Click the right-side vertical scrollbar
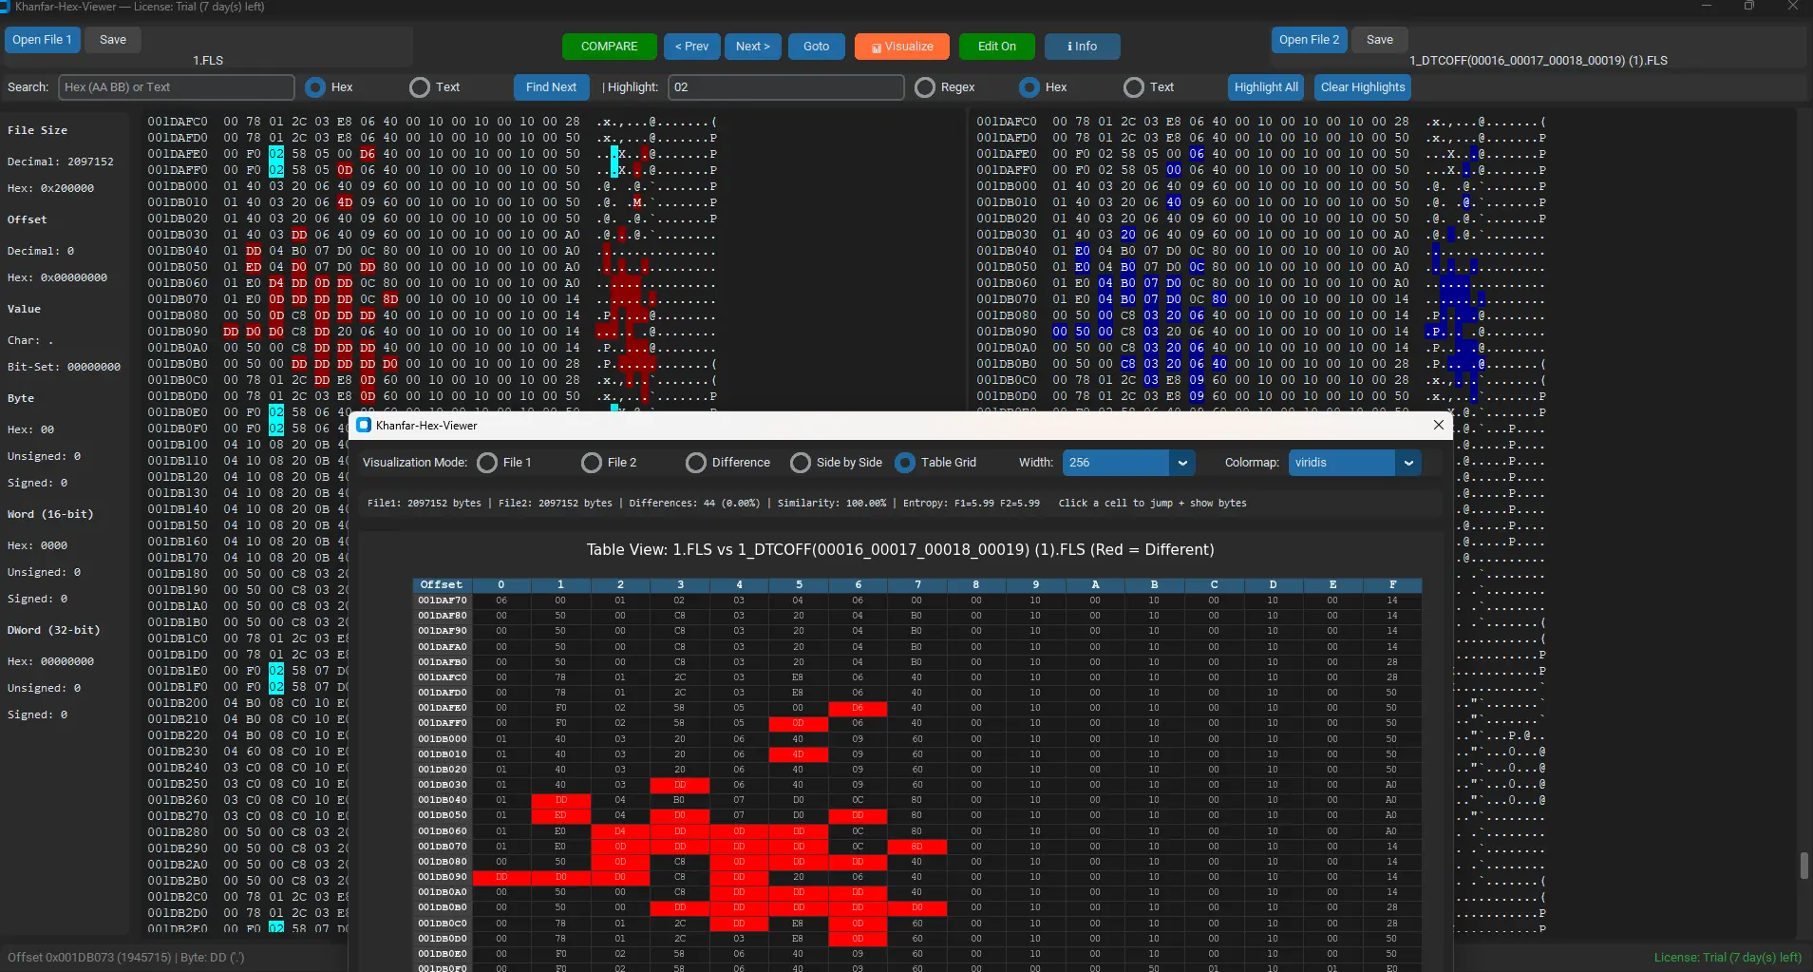This screenshot has height=972, width=1813. [x=1804, y=865]
